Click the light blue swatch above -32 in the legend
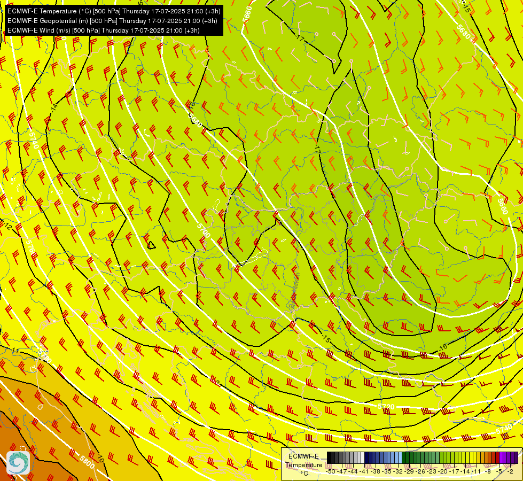Image resolution: width=523 pixels, height=481 pixels. pyautogui.click(x=400, y=457)
